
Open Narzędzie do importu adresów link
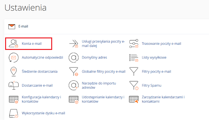pyautogui.click(x=99, y=85)
